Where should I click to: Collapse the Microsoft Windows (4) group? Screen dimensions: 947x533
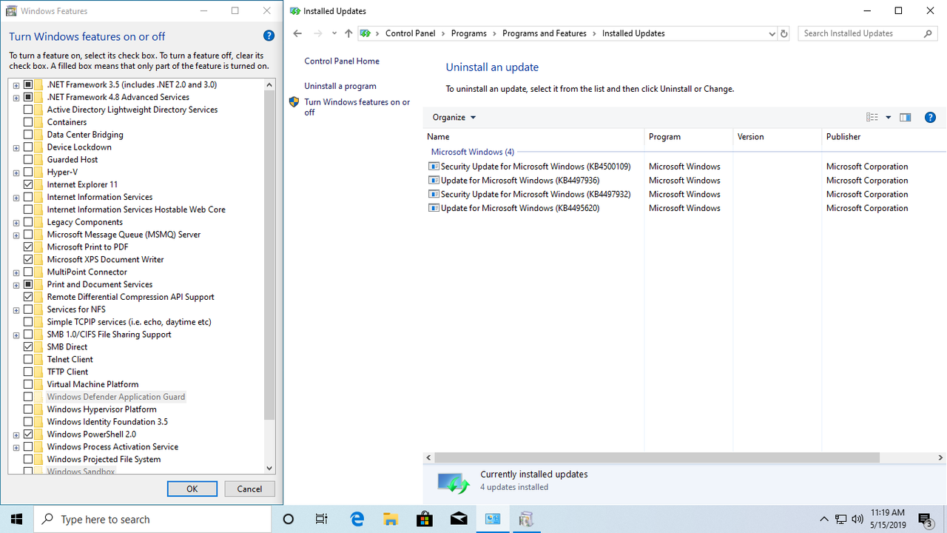pyautogui.click(x=473, y=152)
